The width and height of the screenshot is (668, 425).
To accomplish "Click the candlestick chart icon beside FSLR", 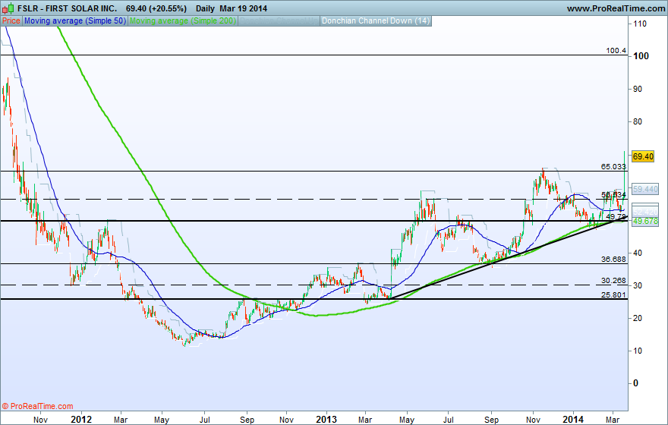I will coord(8,8).
